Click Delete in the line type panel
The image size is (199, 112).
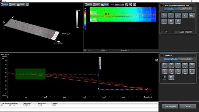tap(171, 21)
